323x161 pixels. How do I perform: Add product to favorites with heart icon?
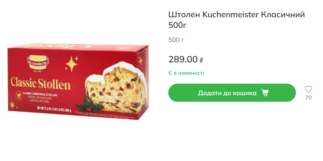point(308,89)
